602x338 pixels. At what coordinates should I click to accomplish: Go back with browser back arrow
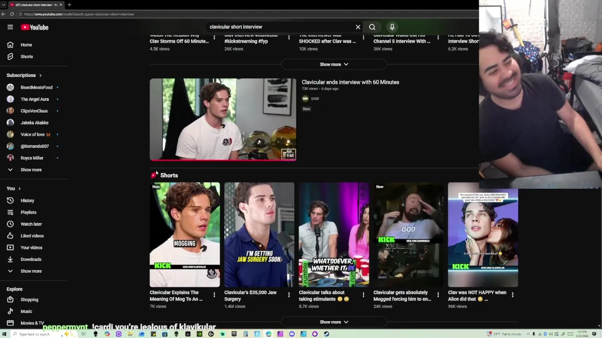point(4,14)
